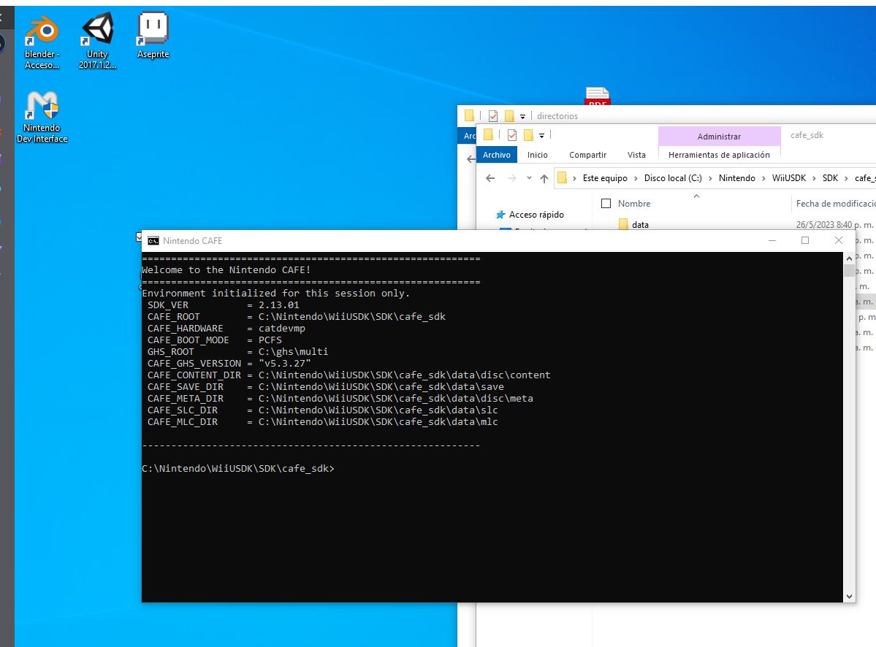Toggle the select-all checkbox next to Nombre

[x=606, y=203]
